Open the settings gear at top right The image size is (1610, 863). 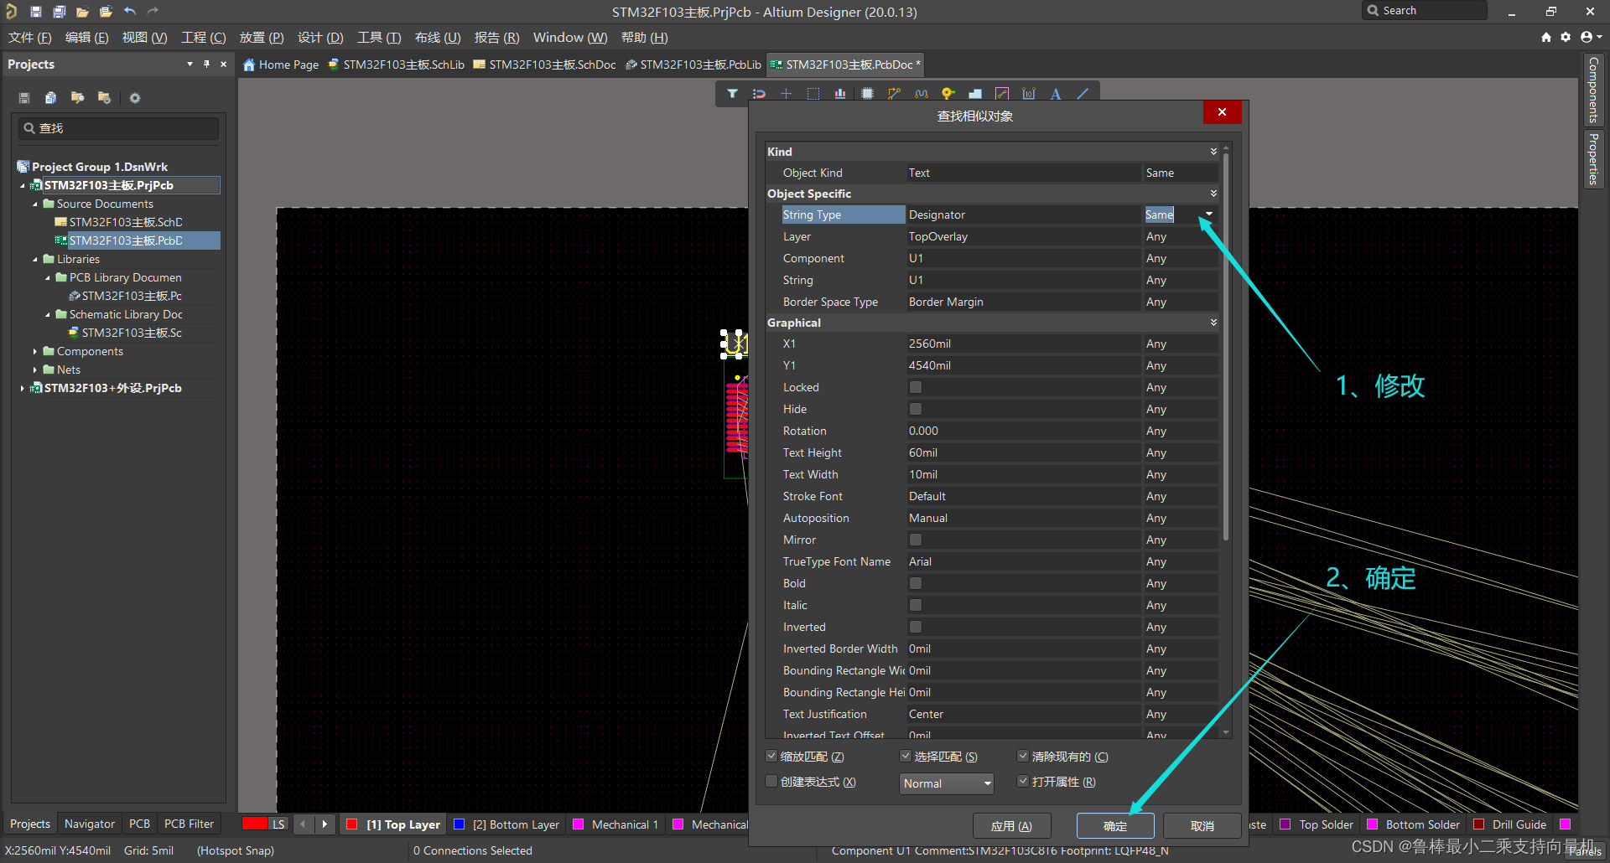pos(1566,37)
